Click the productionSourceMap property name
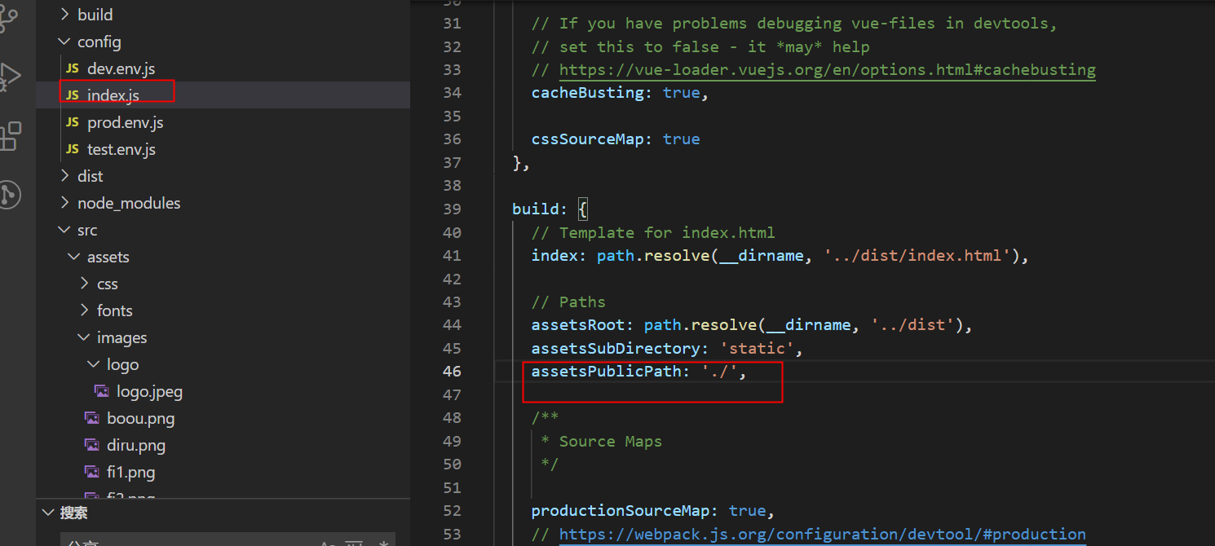This screenshot has height=546, width=1215. click(x=621, y=510)
